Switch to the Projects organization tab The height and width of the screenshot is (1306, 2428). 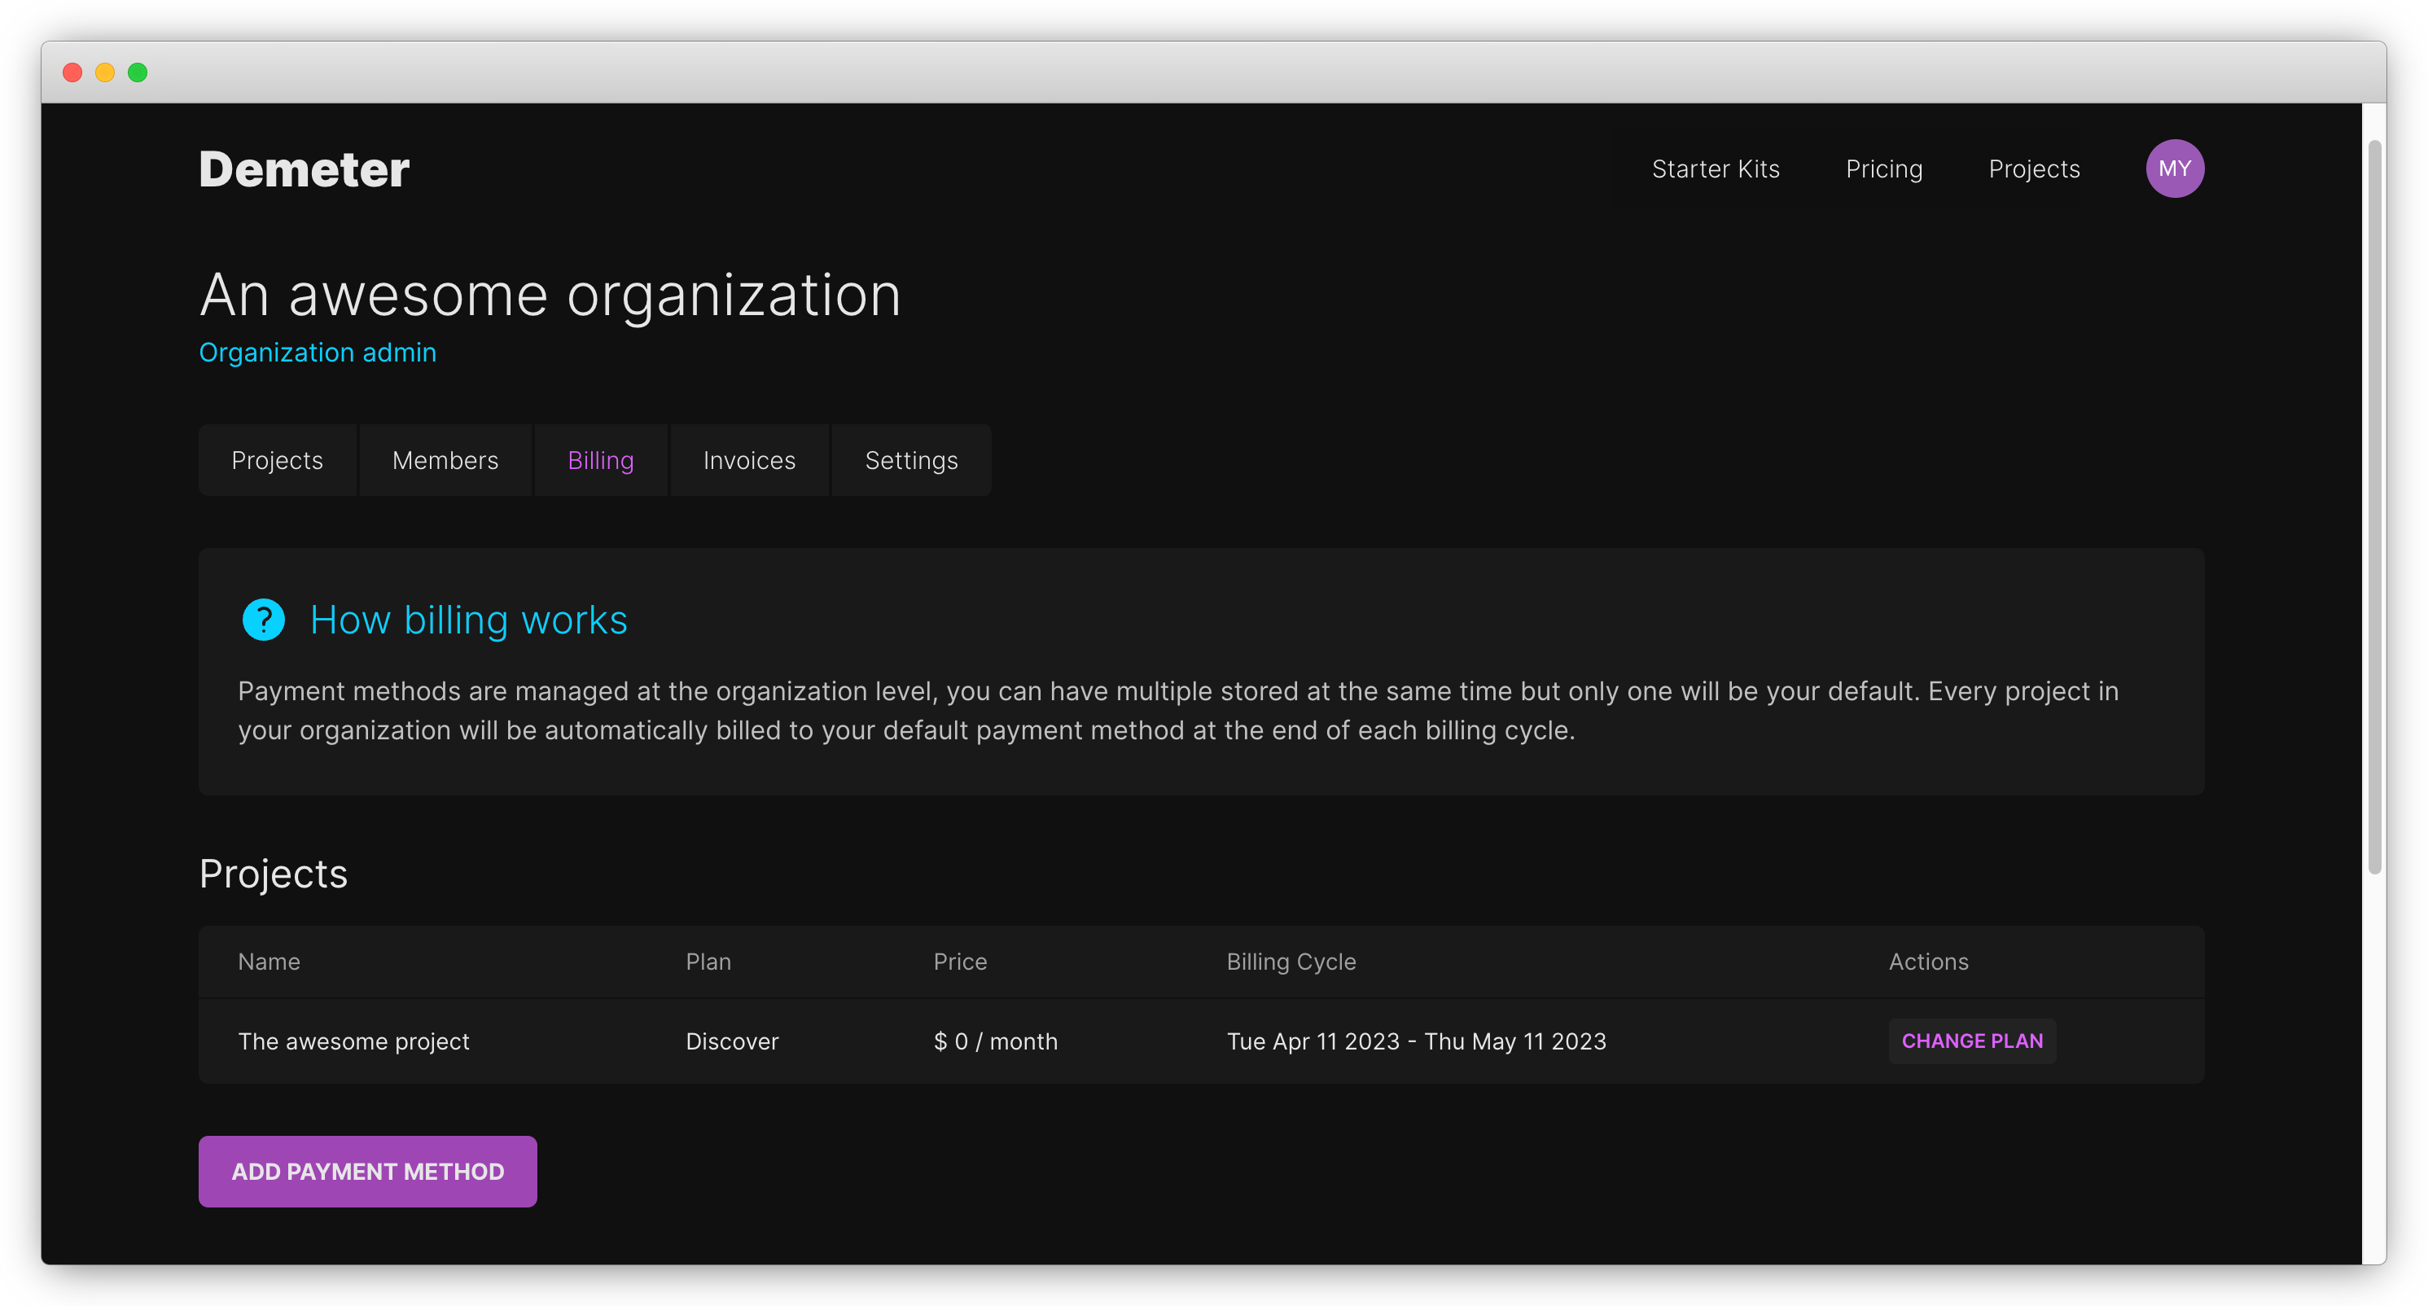tap(277, 460)
